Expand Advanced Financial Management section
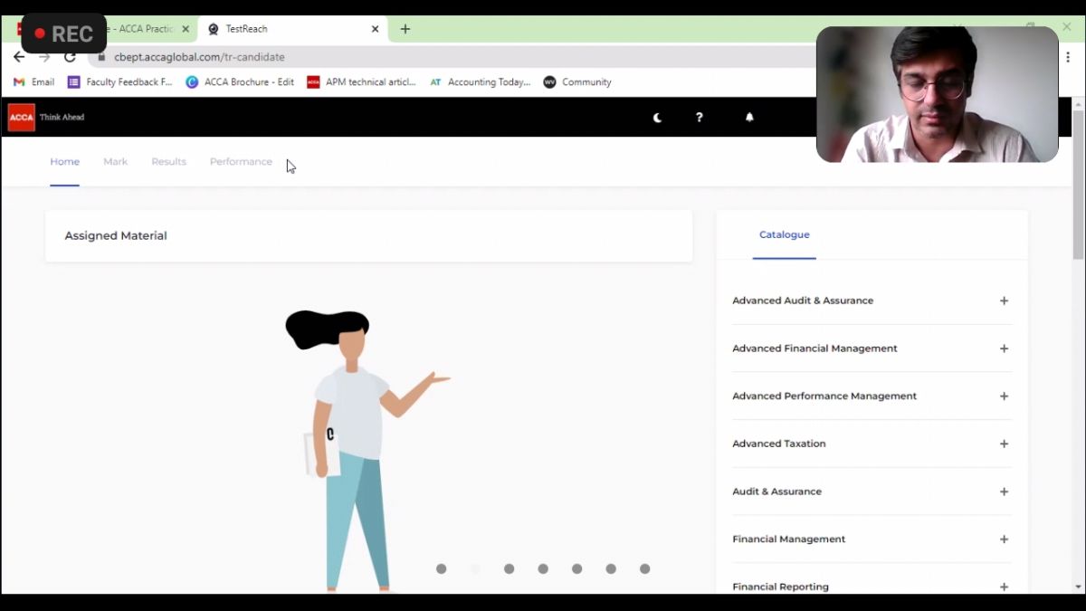Image resolution: width=1086 pixels, height=611 pixels. click(1004, 348)
